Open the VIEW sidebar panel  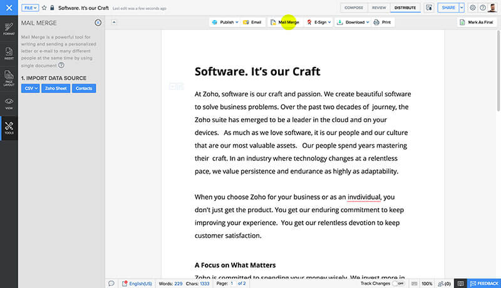click(9, 104)
